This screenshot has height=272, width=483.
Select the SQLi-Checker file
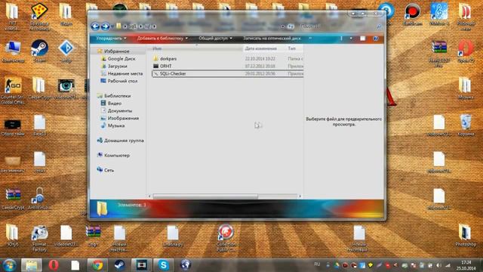tap(228, 73)
